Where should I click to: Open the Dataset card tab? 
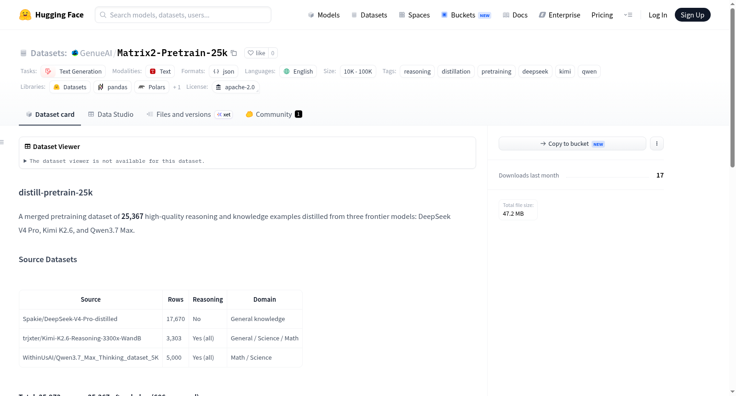tap(50, 115)
